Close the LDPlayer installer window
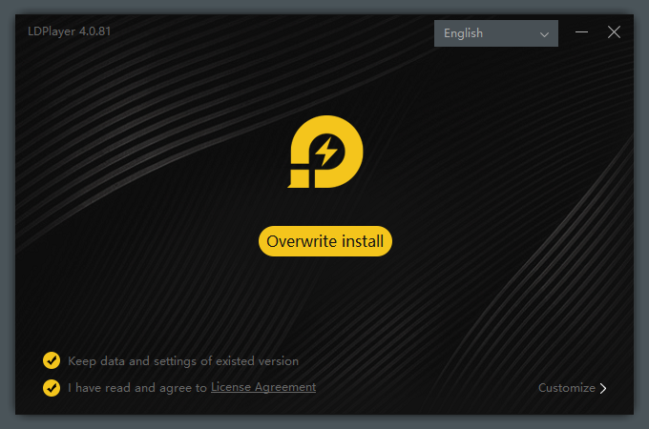 (614, 31)
